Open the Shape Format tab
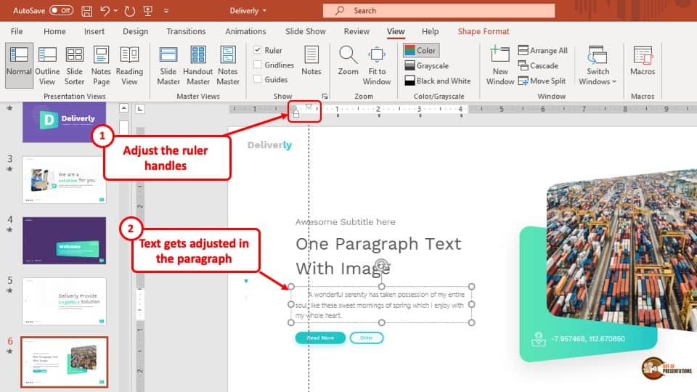 click(484, 31)
